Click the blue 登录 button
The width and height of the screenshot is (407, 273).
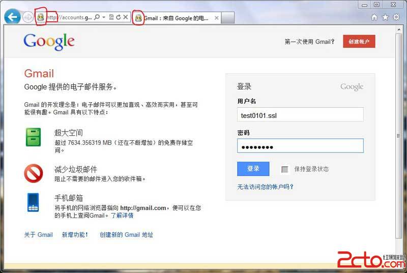pyautogui.click(x=253, y=169)
